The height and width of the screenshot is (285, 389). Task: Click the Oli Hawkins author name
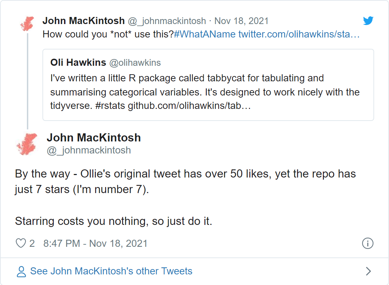coord(78,63)
